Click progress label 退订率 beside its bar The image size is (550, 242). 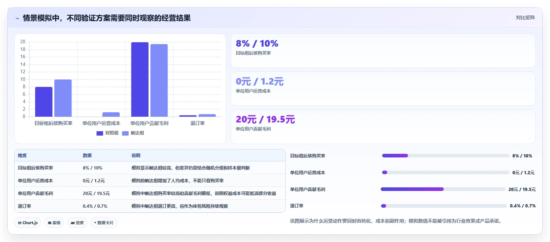coord(297,206)
